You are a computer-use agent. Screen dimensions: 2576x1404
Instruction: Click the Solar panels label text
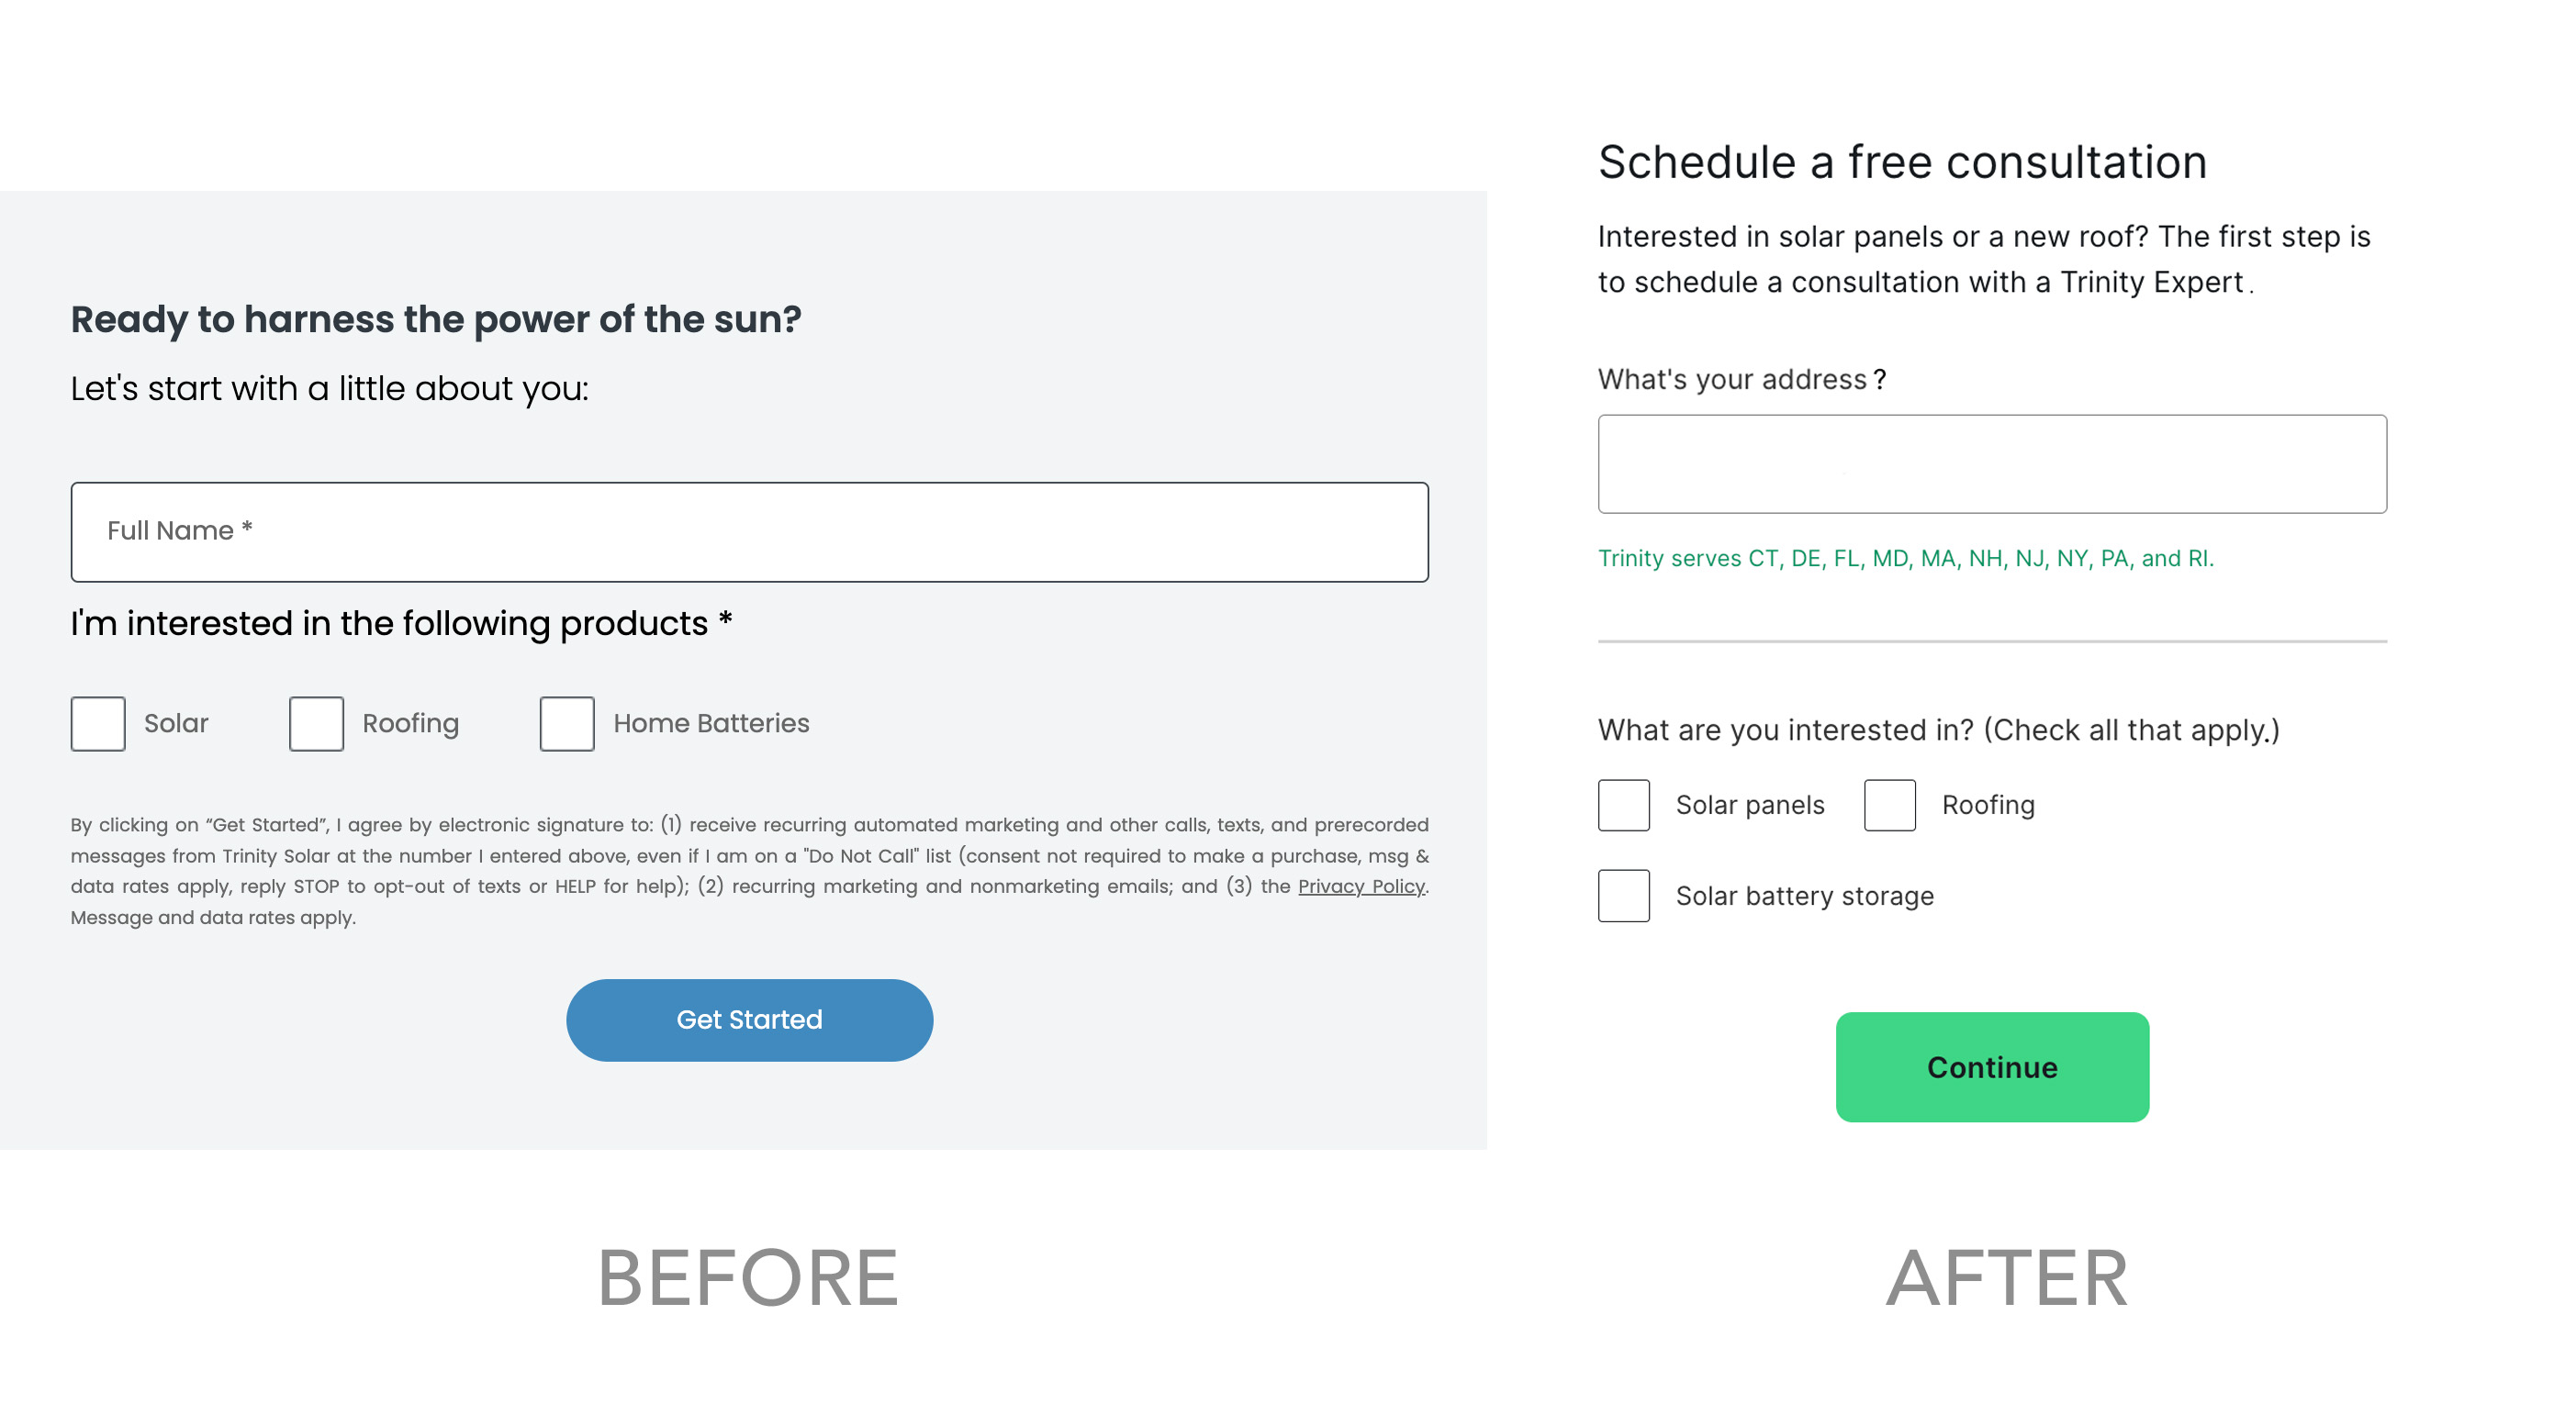(1750, 806)
